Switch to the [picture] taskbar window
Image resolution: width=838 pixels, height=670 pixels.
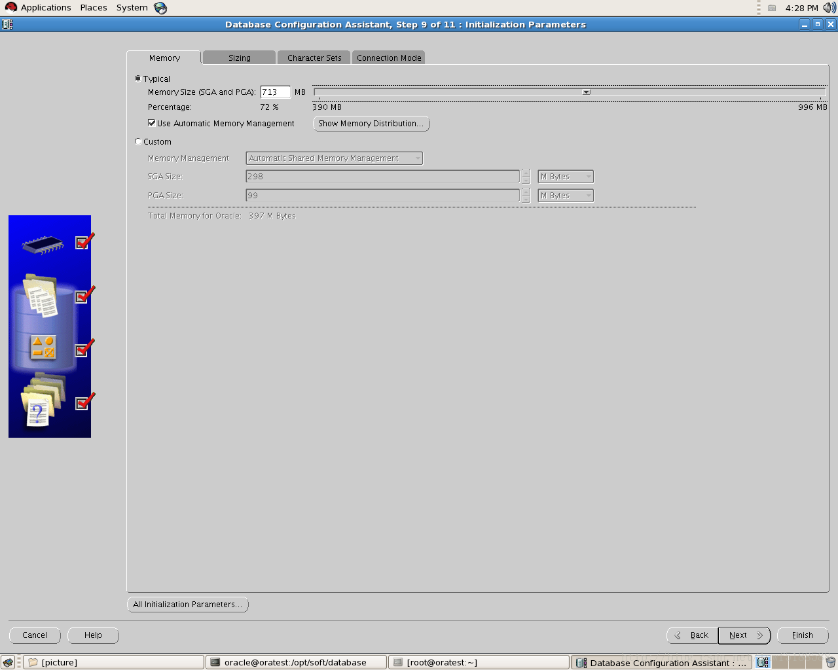point(113,663)
